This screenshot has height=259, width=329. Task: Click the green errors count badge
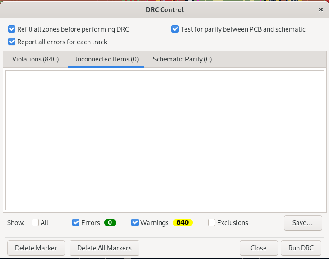[110, 222]
